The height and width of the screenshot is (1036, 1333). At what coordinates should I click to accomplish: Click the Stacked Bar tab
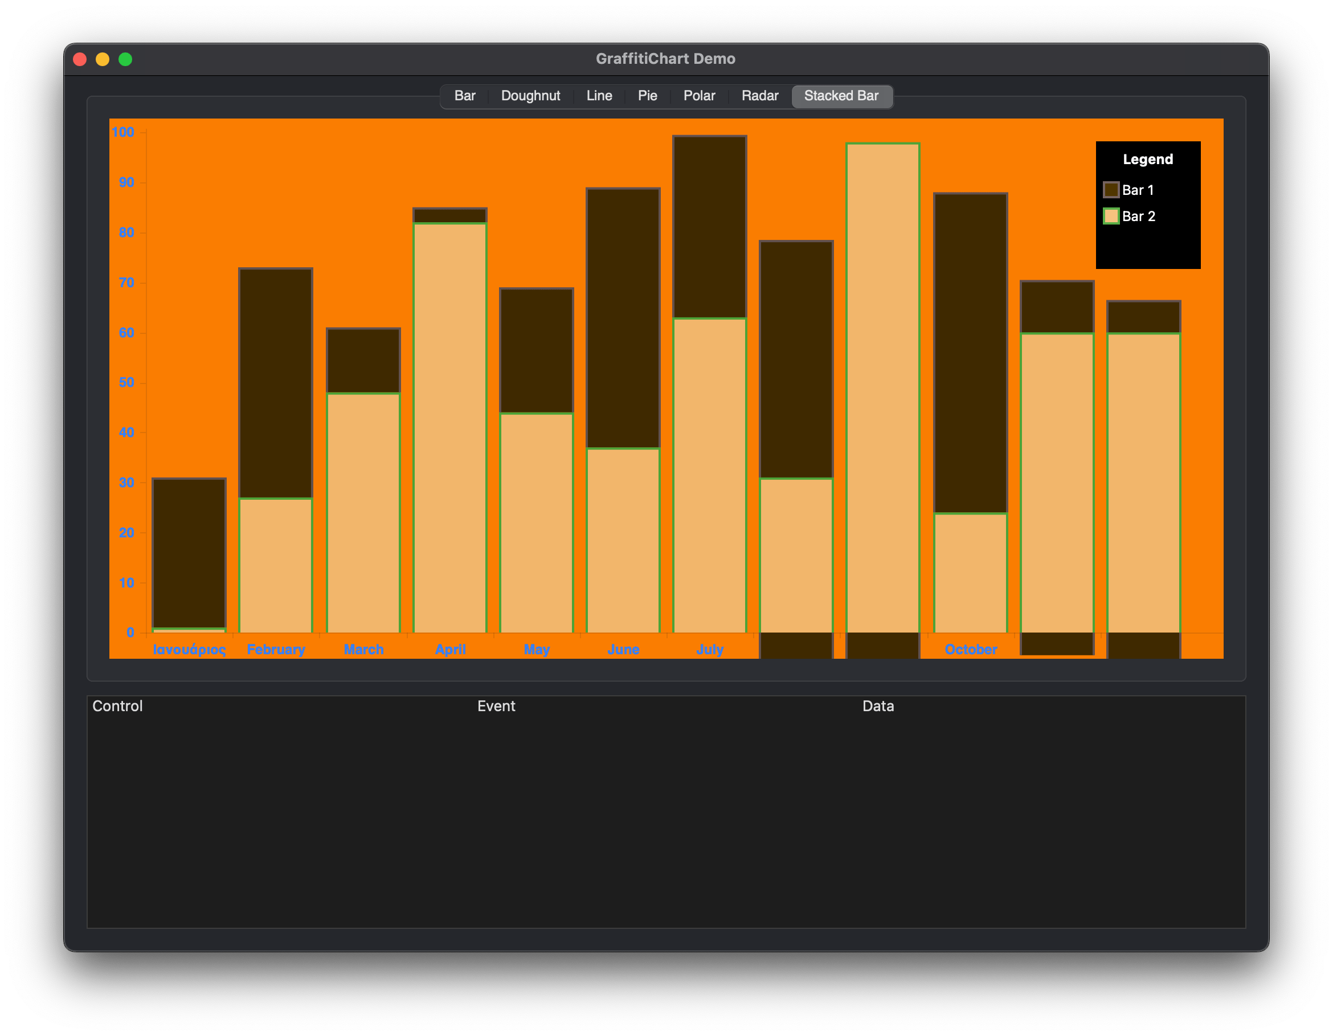coord(841,96)
